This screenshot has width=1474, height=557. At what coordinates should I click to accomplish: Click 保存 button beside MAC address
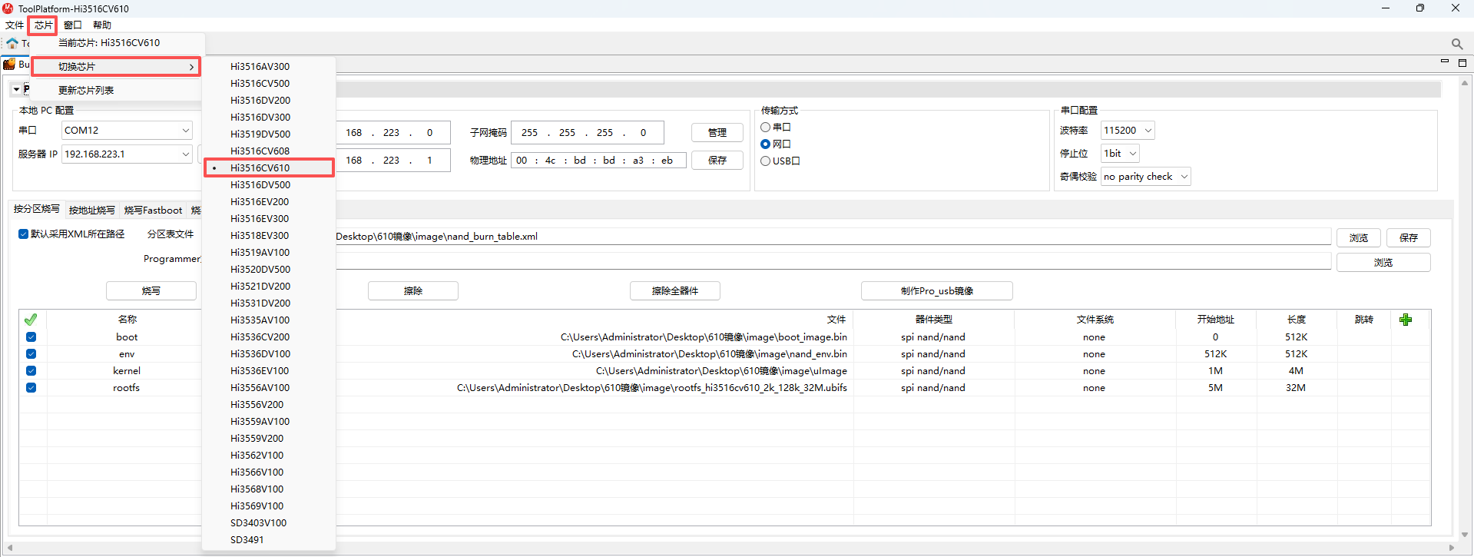pos(717,161)
